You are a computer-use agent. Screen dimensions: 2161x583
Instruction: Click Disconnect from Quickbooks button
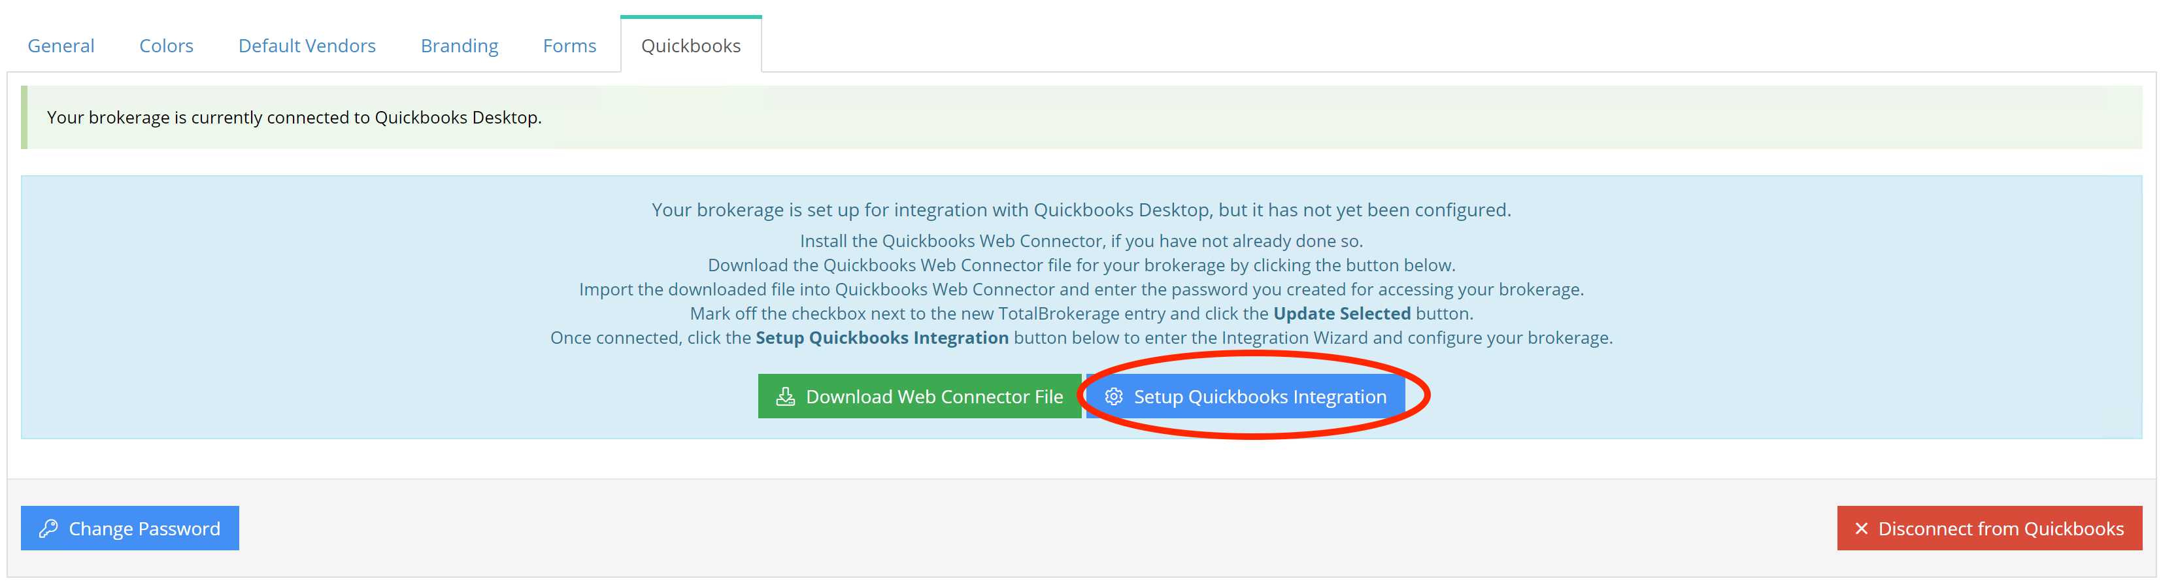(x=1989, y=527)
